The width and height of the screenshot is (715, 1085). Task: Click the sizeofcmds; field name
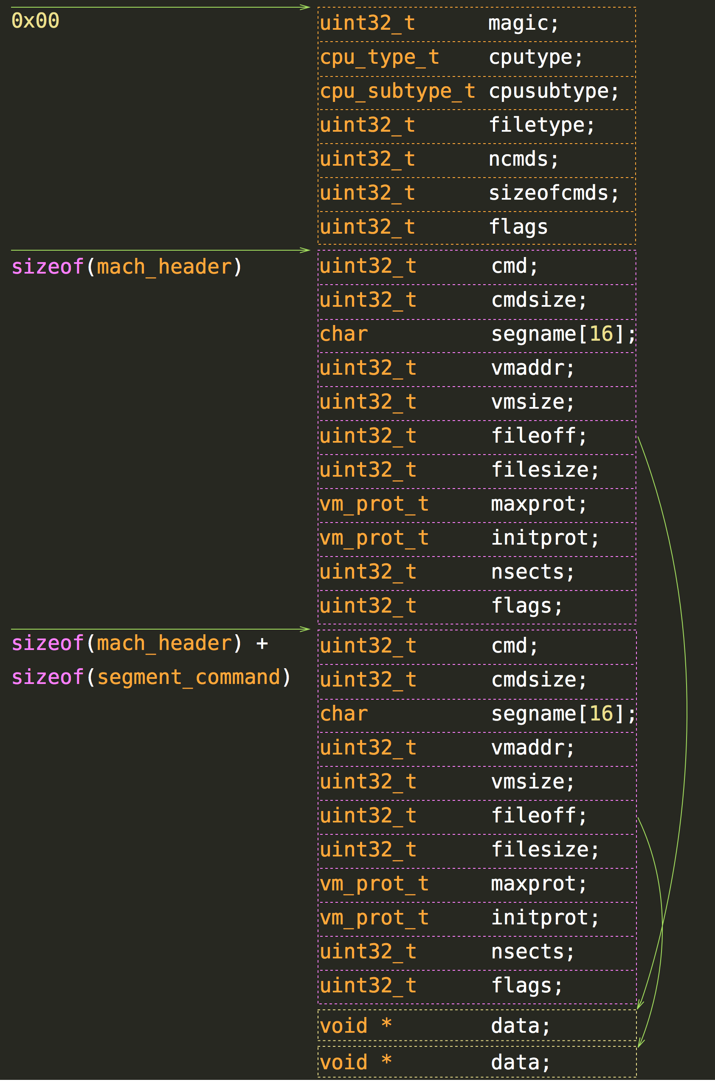click(554, 193)
